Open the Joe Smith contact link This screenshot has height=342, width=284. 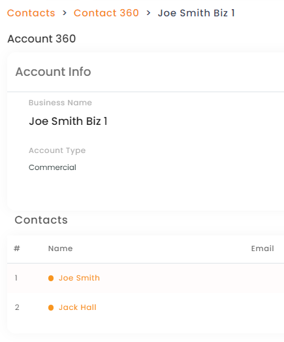click(x=79, y=278)
